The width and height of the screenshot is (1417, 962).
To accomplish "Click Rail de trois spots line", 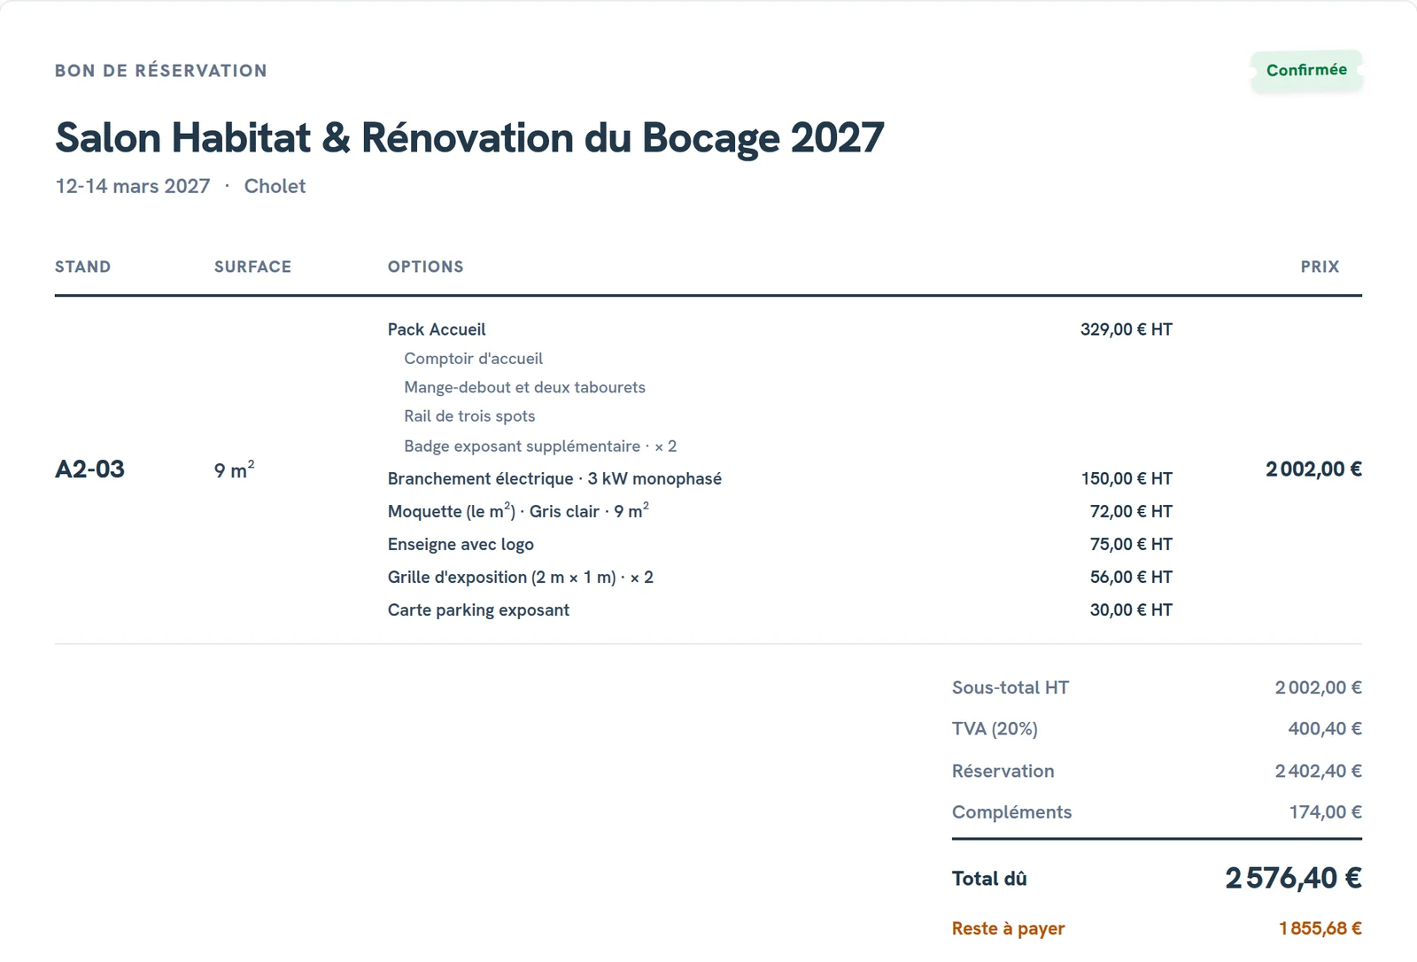I will click(x=469, y=416).
